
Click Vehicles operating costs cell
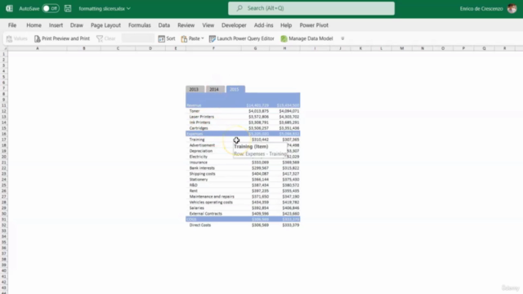[211, 203]
